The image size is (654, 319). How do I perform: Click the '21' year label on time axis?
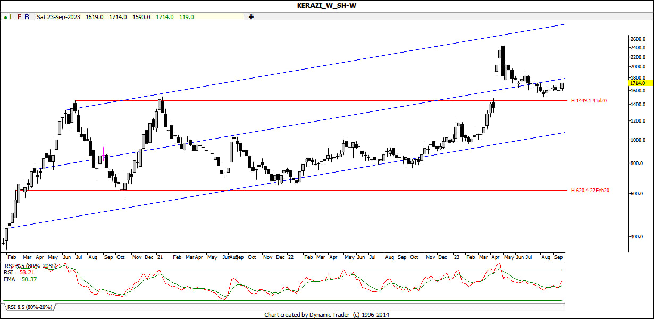pyautogui.click(x=160, y=257)
